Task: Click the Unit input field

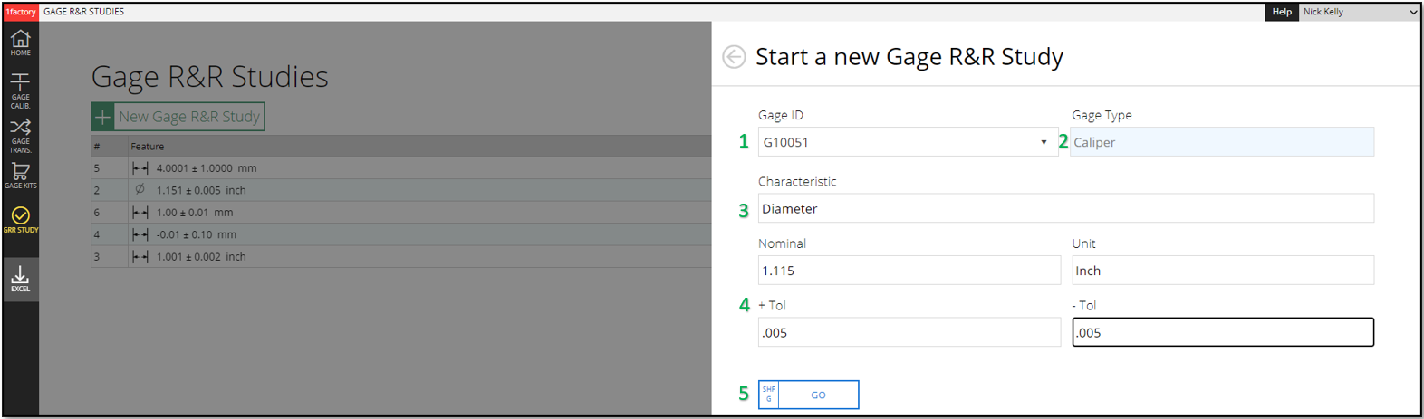Action: (1222, 271)
